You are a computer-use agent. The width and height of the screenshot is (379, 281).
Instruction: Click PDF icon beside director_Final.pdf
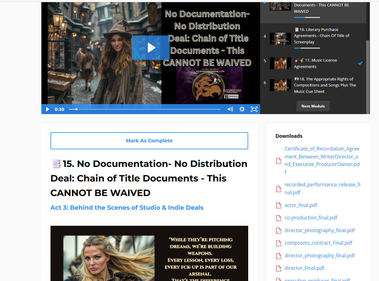pos(278,268)
